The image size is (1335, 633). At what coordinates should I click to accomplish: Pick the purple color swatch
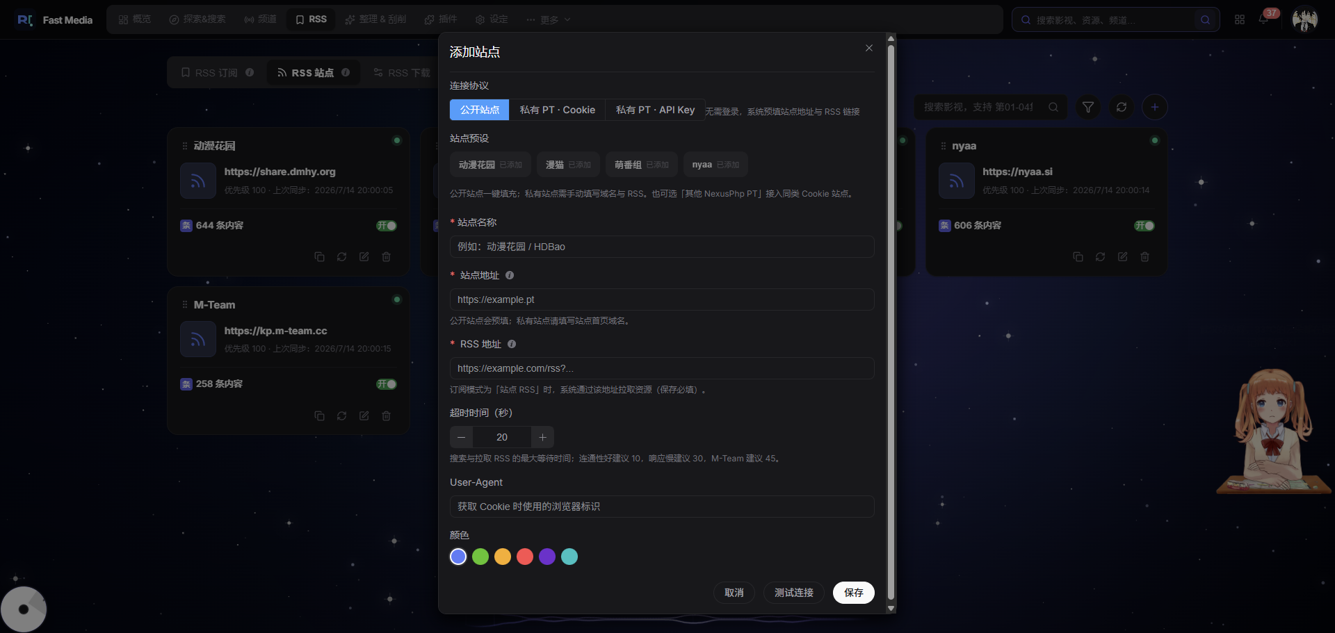point(547,557)
